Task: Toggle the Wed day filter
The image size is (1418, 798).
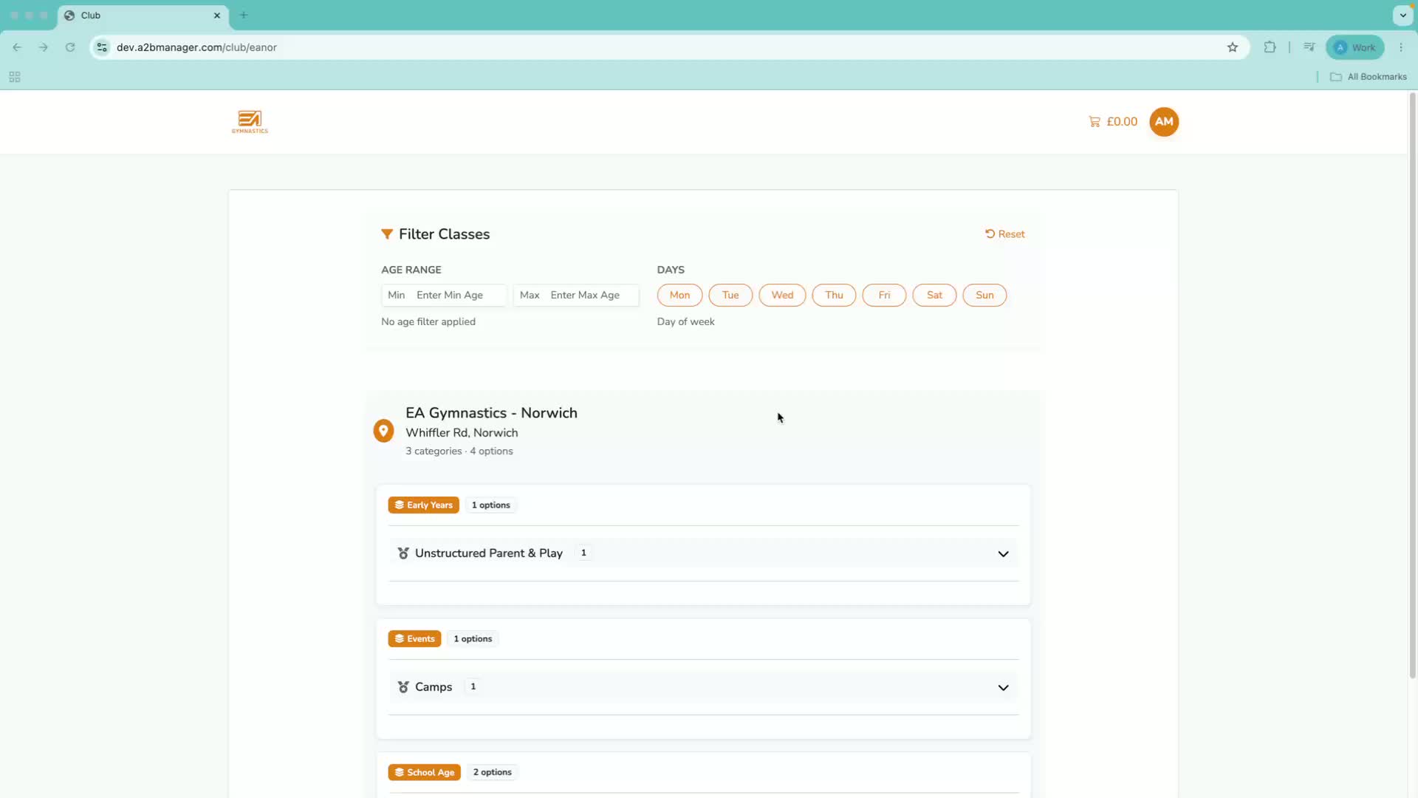Action: coord(782,295)
